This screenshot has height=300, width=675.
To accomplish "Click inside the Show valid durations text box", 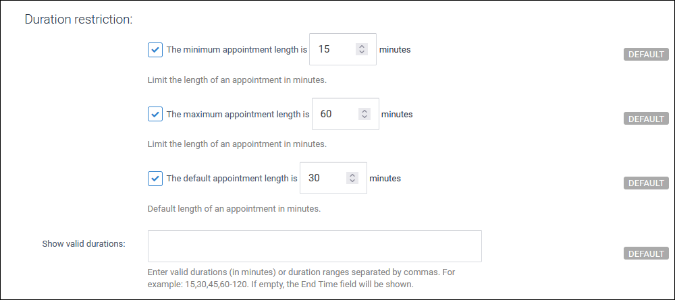I will pos(315,246).
